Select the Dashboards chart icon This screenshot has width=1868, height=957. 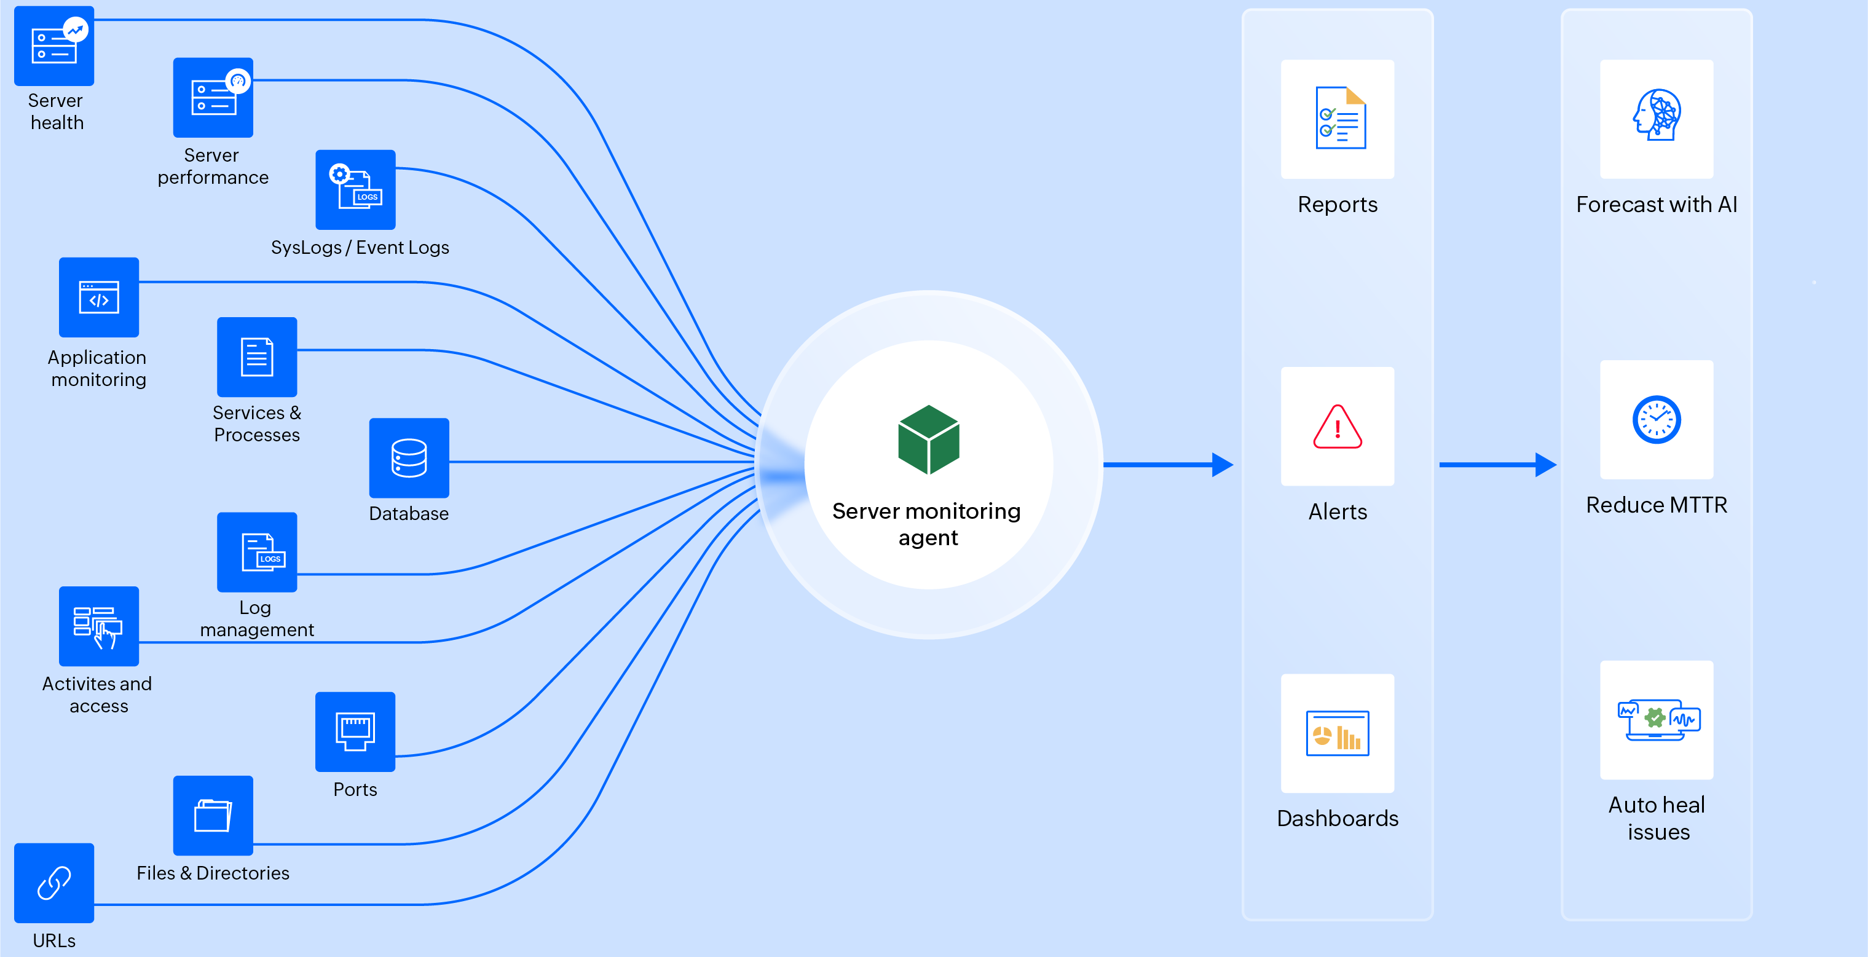coord(1337,733)
